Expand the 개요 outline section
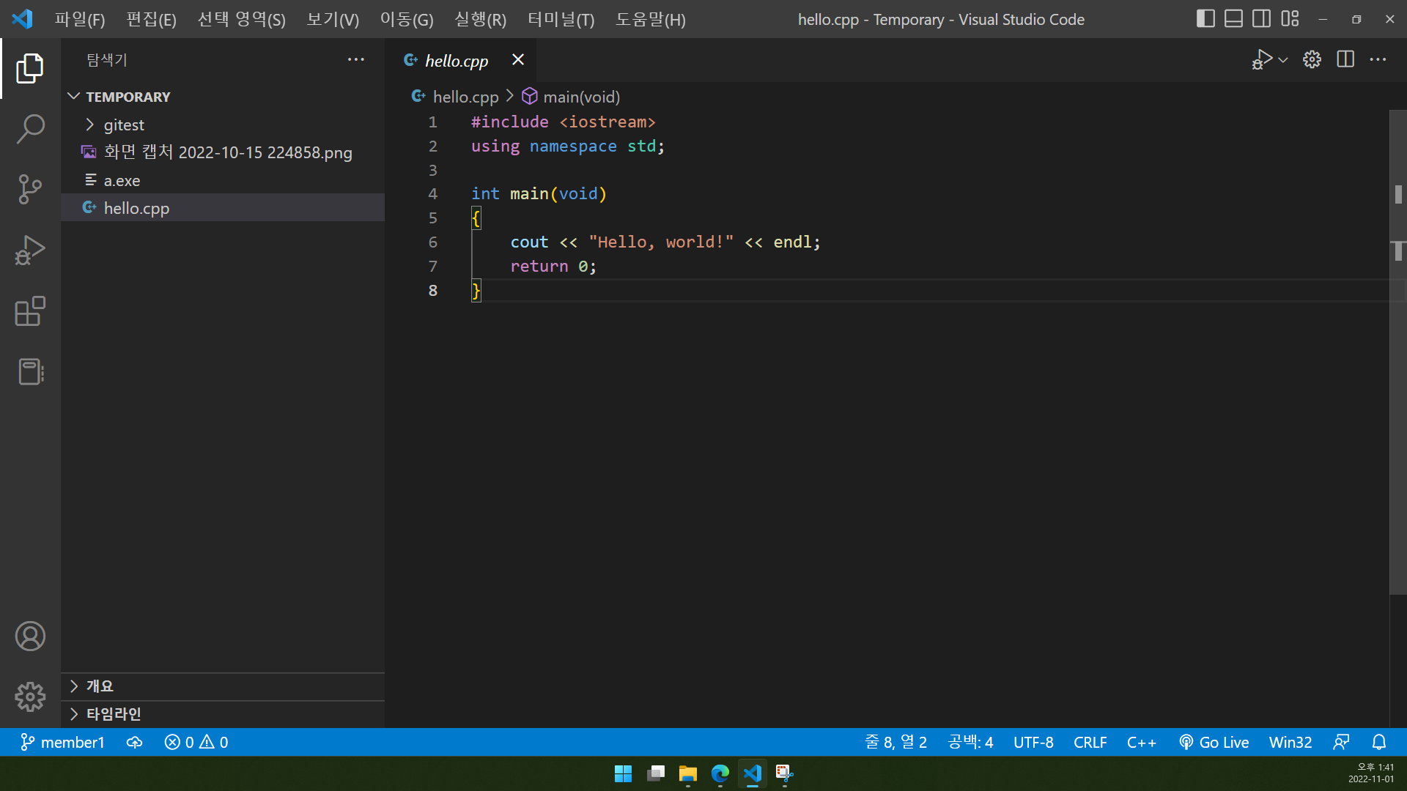The height and width of the screenshot is (791, 1407). coord(223,686)
